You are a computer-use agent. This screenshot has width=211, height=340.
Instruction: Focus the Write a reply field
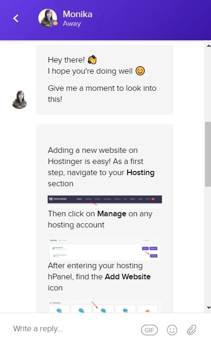pos(74,329)
